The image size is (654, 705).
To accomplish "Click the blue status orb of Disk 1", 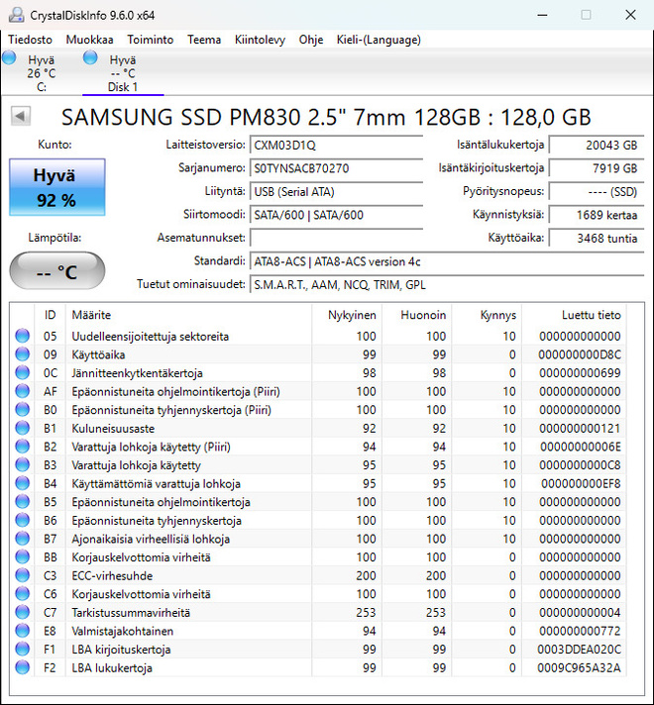I will pos(90,58).
